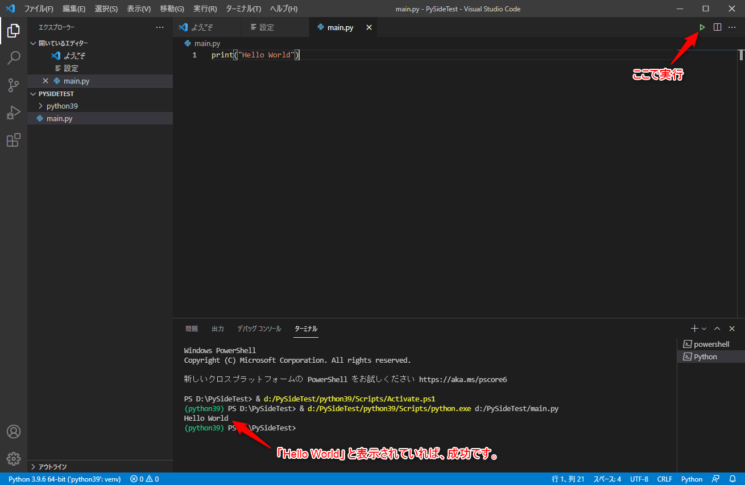The width and height of the screenshot is (745, 485).
Task: Open the Source Control view icon
Action: click(14, 85)
